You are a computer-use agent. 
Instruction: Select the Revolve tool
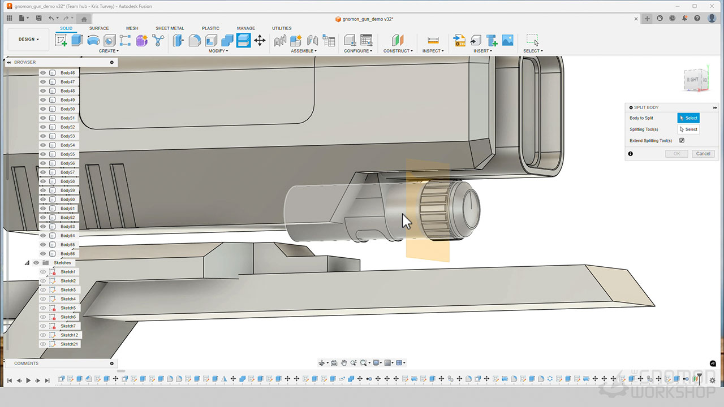pyautogui.click(x=93, y=40)
